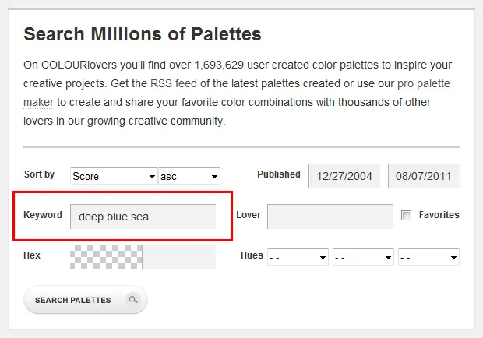Follow the pro palette maker link
The image size is (483, 338).
424,83
